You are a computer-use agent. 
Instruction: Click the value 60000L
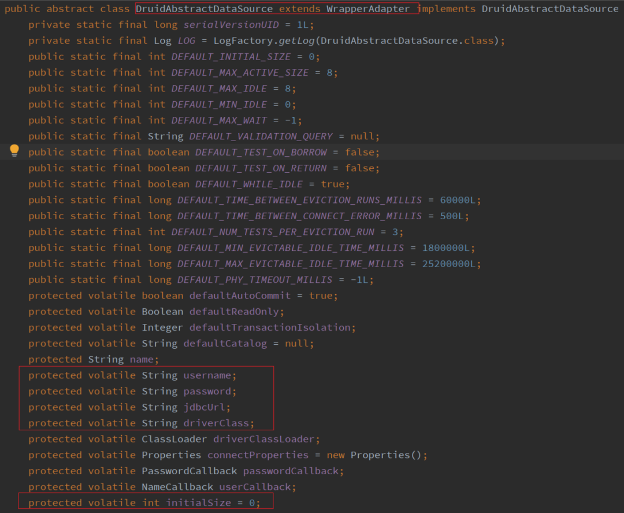[457, 200]
